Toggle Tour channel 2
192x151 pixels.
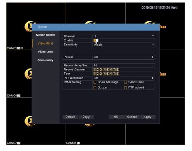tap(98, 74)
